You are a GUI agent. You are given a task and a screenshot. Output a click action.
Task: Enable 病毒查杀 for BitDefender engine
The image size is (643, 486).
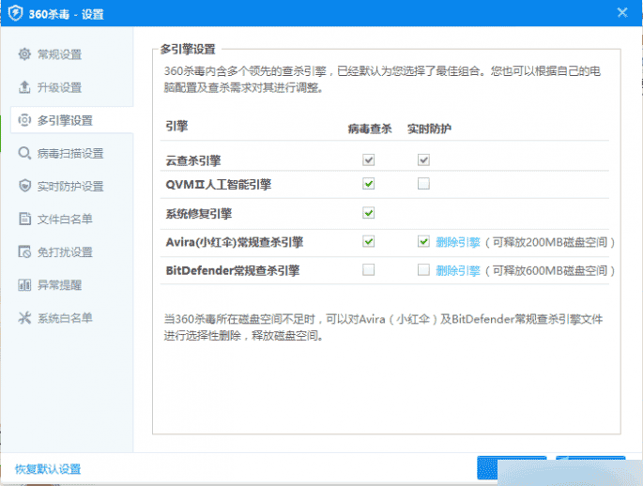(x=369, y=270)
